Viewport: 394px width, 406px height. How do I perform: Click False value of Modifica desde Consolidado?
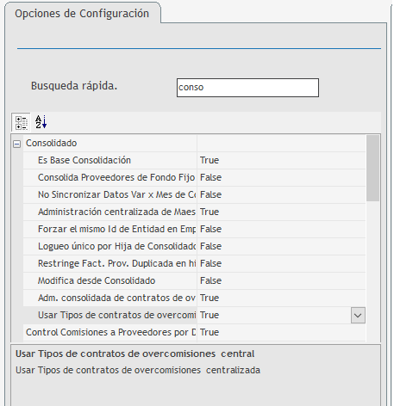210,280
